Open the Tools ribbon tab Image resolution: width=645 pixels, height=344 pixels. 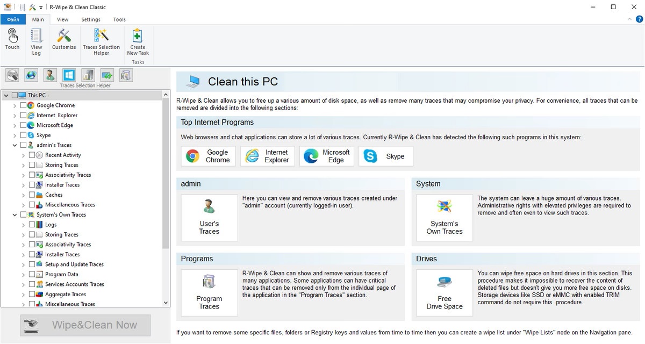[x=119, y=19]
